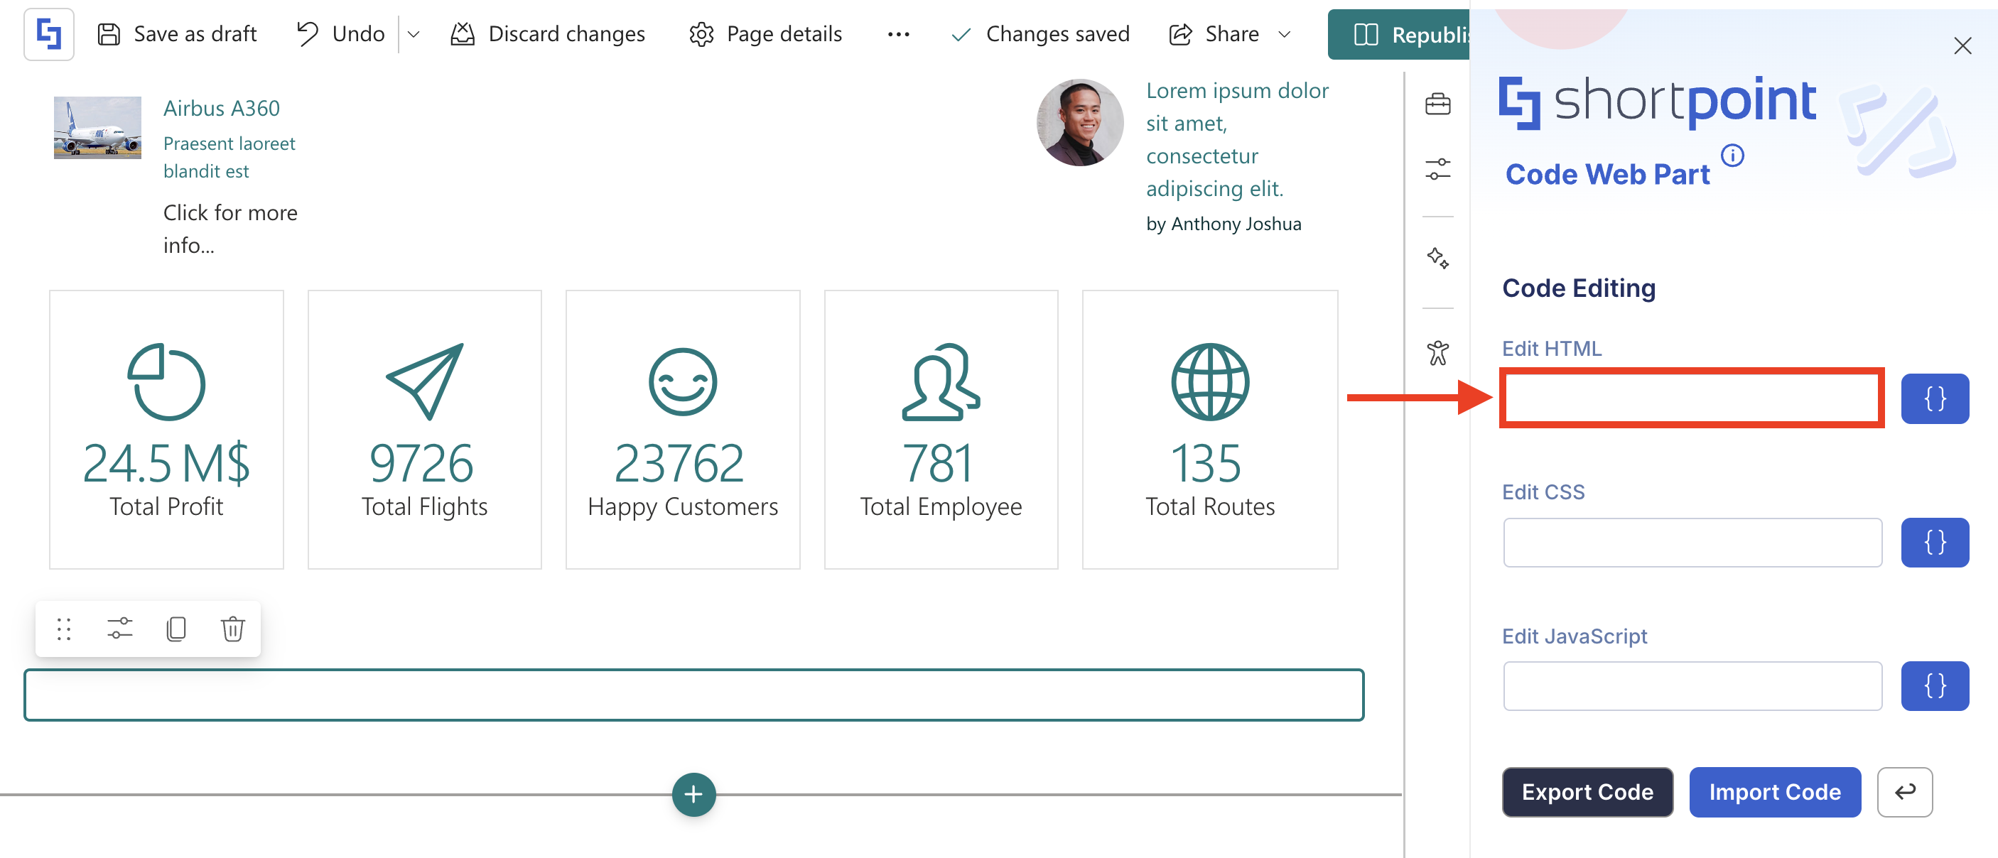Duplicate the web part with copy icon

tap(176, 628)
